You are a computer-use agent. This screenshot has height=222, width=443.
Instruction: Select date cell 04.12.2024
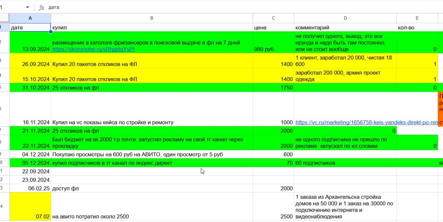pos(30,155)
